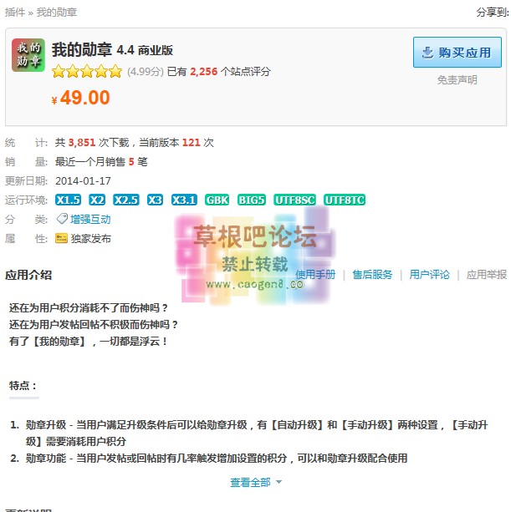Image resolution: width=511 pixels, height=512 pixels.
Task: Open the 应用举报 report link
Action: [x=487, y=275]
